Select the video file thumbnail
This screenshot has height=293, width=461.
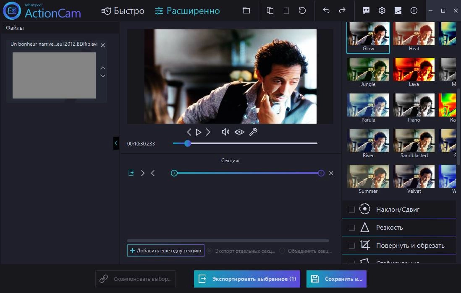click(54, 75)
